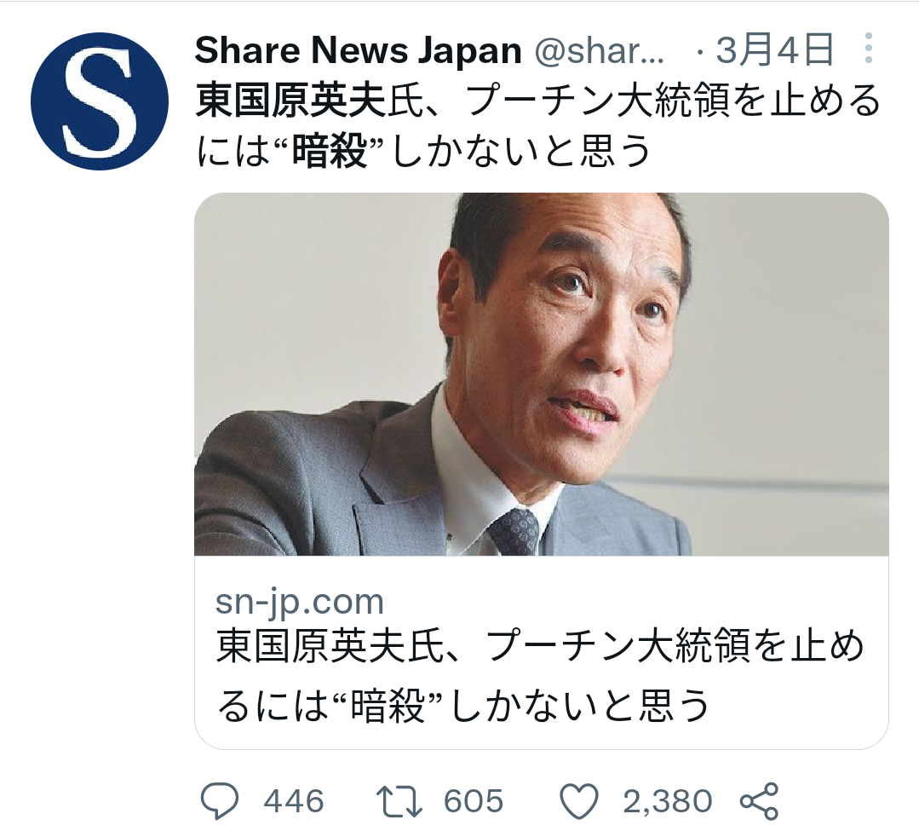
Task: Like the tweet with the heart icon
Action: (579, 800)
